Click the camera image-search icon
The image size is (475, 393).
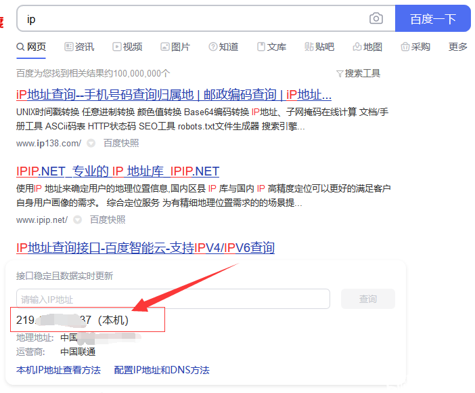click(376, 18)
